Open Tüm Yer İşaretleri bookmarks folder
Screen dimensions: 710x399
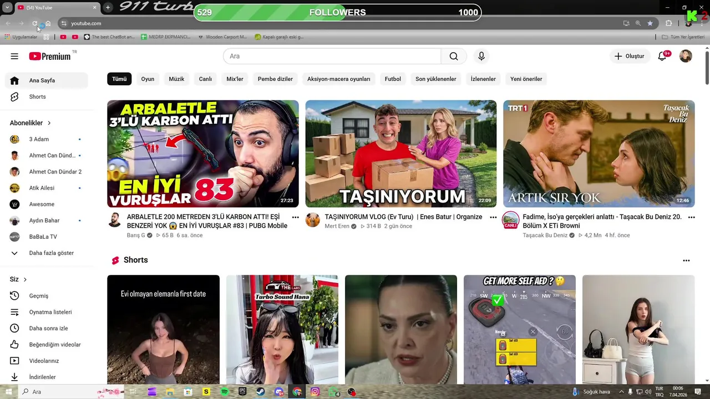click(x=683, y=37)
